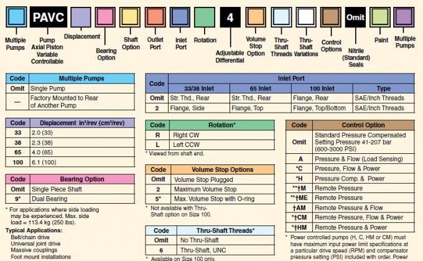
Task: Select the pink Bearing Option box
Action: pos(105,17)
